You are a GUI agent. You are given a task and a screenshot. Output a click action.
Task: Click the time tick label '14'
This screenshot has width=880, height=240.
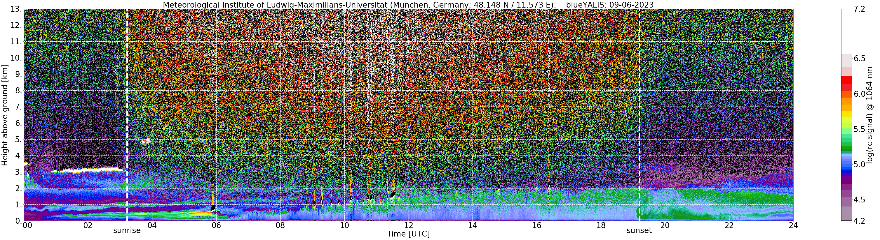point(473,225)
